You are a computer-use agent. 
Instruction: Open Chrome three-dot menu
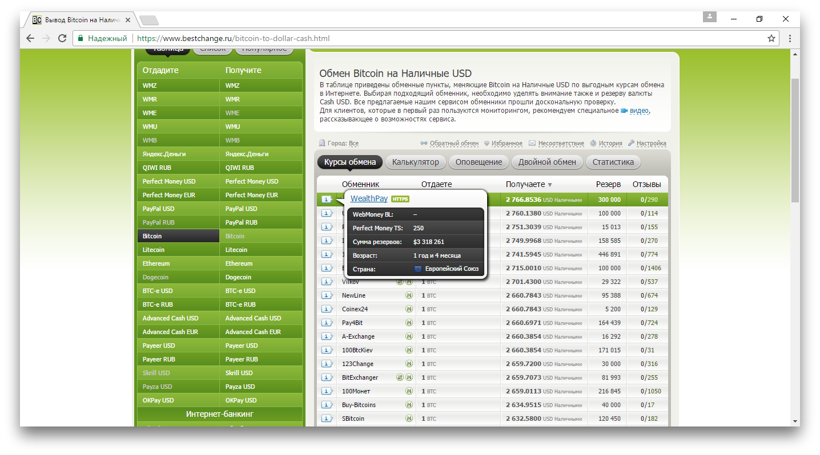(x=790, y=38)
